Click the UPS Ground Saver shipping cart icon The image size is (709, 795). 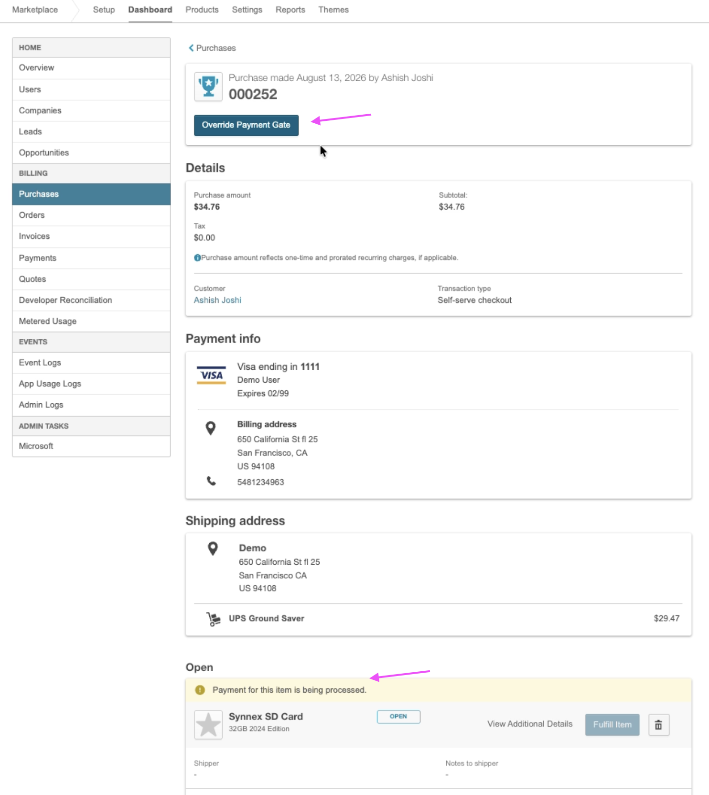(x=213, y=619)
